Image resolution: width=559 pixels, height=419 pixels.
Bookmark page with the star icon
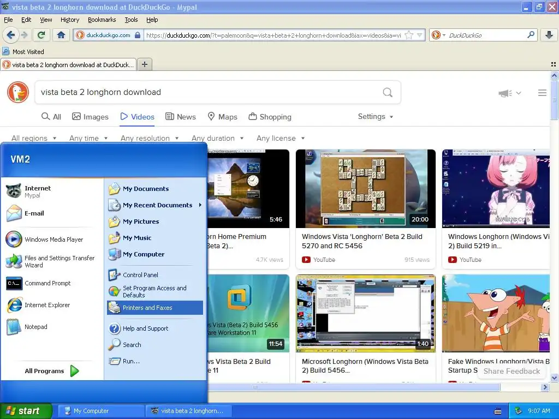[409, 35]
